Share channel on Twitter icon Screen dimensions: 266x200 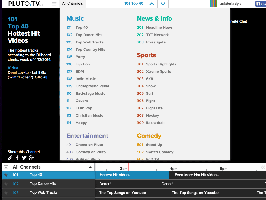click(24, 158)
